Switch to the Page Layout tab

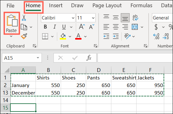(x=107, y=6)
